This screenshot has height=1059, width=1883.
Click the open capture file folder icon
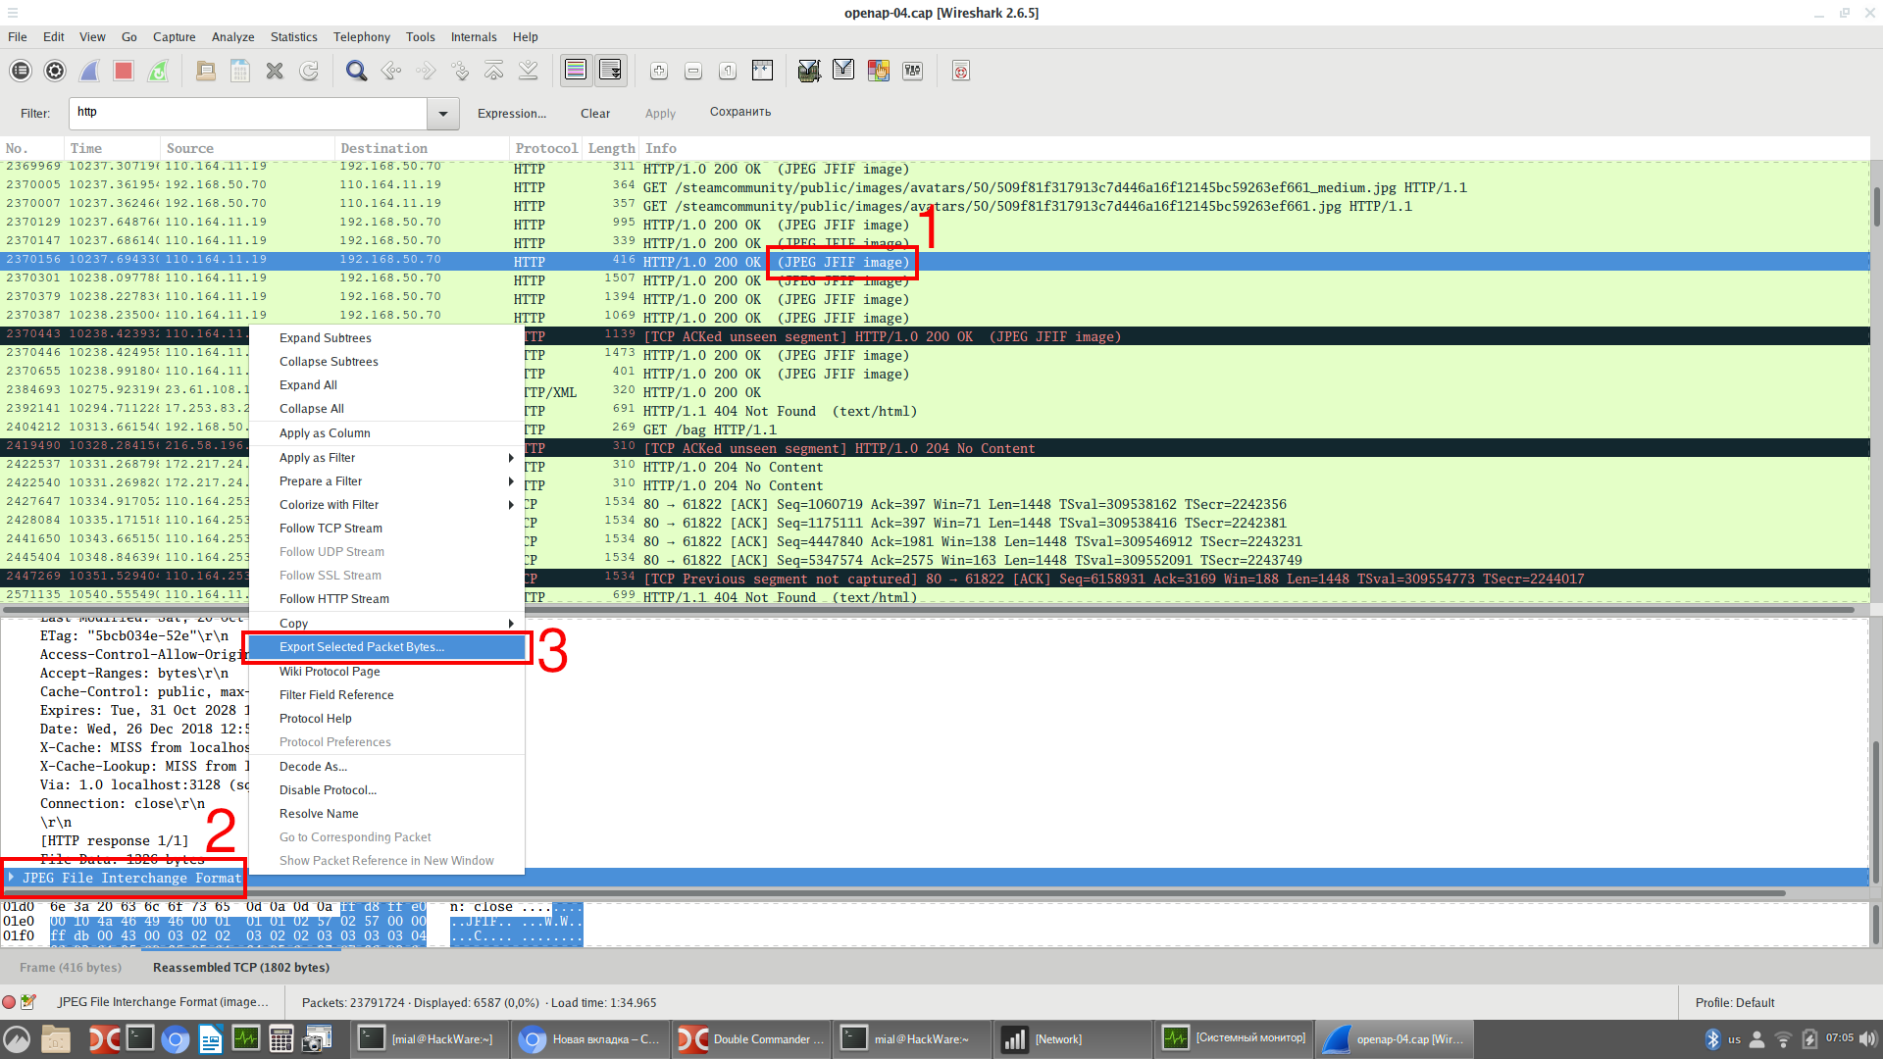(x=206, y=71)
